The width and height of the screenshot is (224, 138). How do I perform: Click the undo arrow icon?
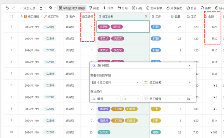7,8
